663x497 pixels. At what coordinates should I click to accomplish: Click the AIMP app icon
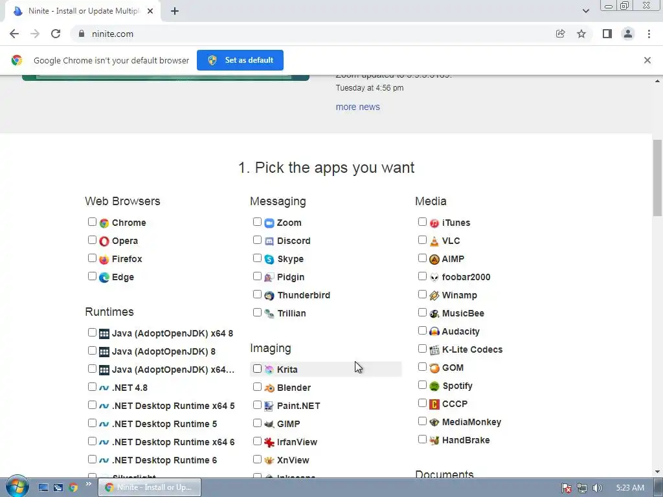[434, 259]
